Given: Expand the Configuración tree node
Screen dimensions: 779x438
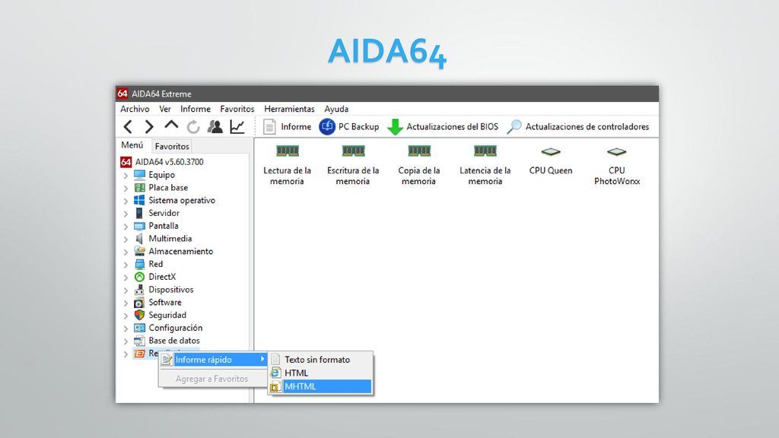Looking at the screenshot, I should (126, 328).
